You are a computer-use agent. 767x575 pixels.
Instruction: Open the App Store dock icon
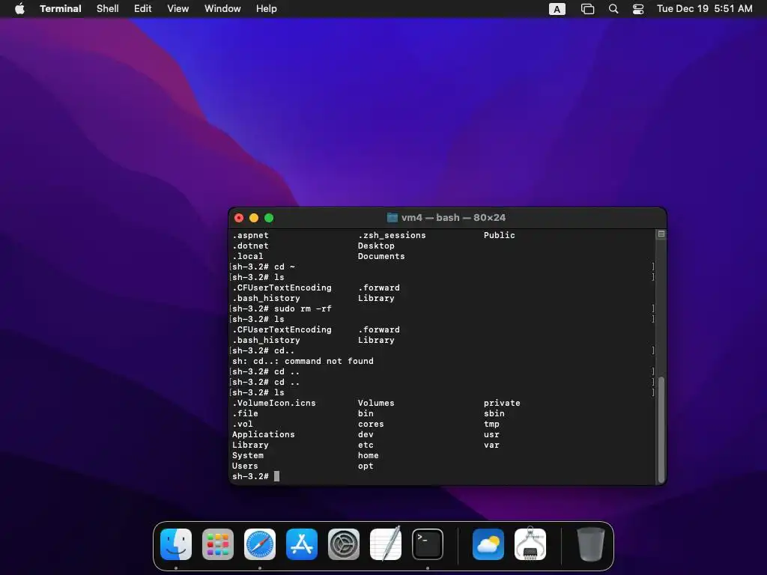(x=302, y=544)
